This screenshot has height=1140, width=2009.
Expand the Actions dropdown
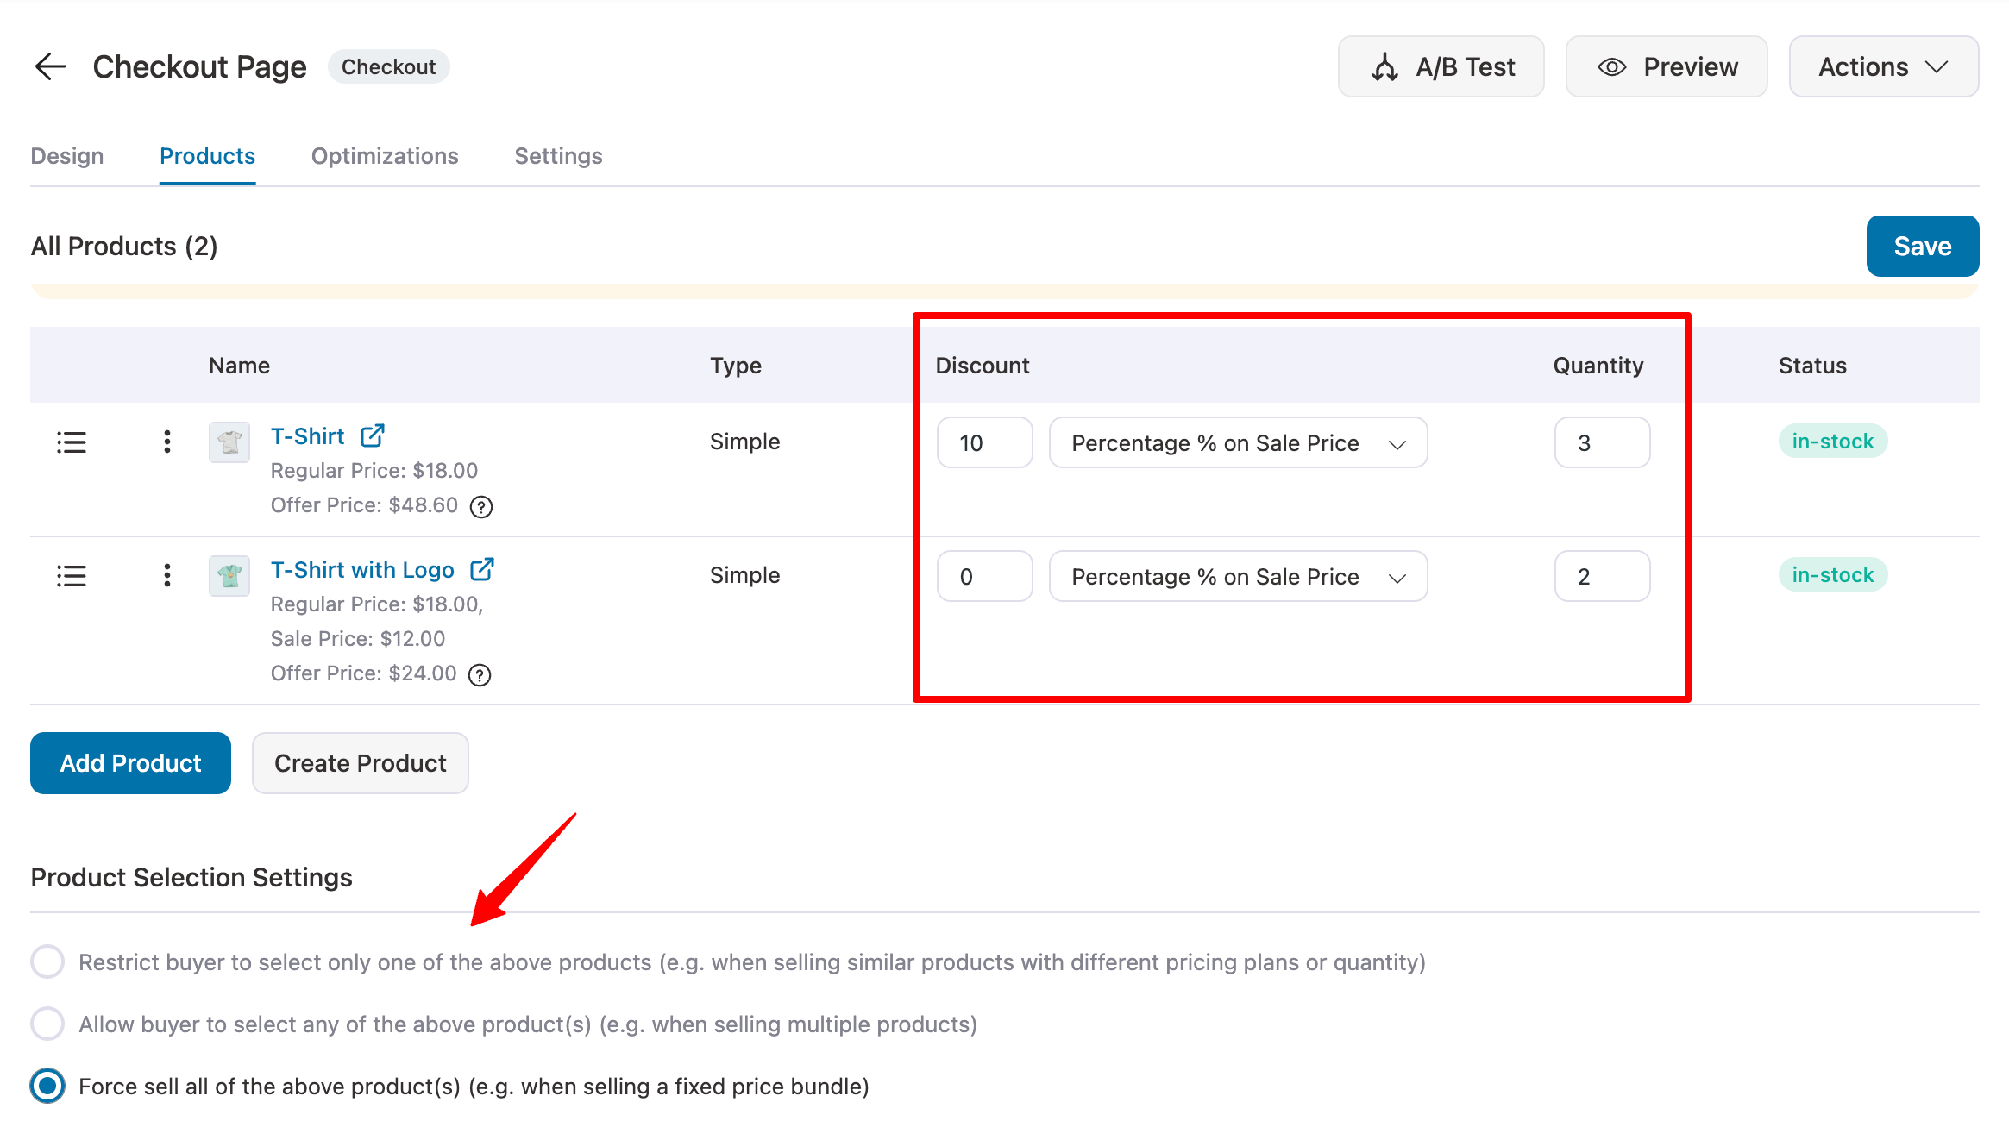click(x=1883, y=66)
